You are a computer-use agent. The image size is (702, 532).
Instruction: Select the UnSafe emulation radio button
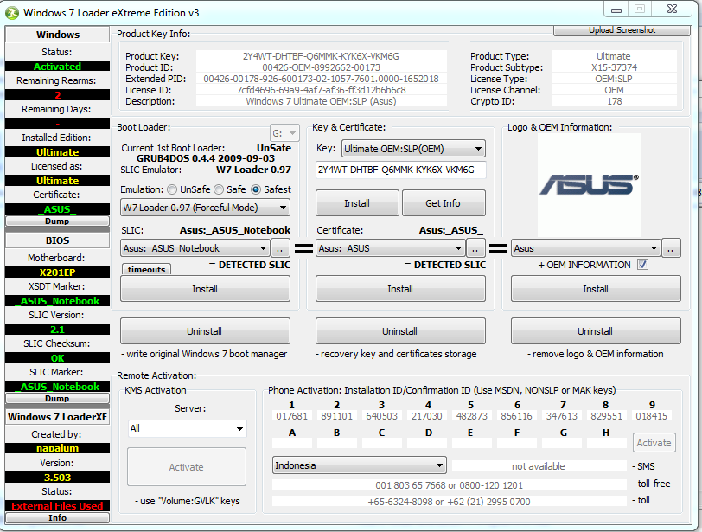tap(172, 189)
